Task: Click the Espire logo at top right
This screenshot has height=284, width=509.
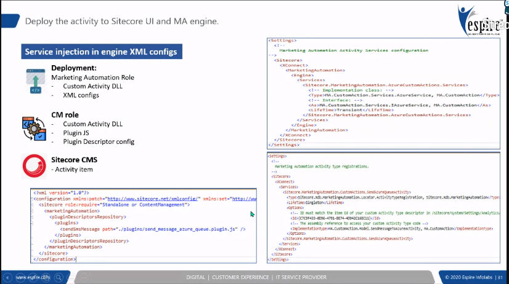Action: point(479,20)
